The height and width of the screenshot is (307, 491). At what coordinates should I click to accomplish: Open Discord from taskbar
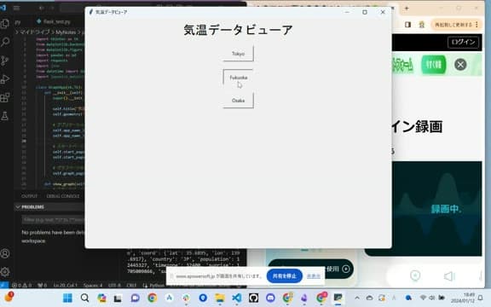270,298
